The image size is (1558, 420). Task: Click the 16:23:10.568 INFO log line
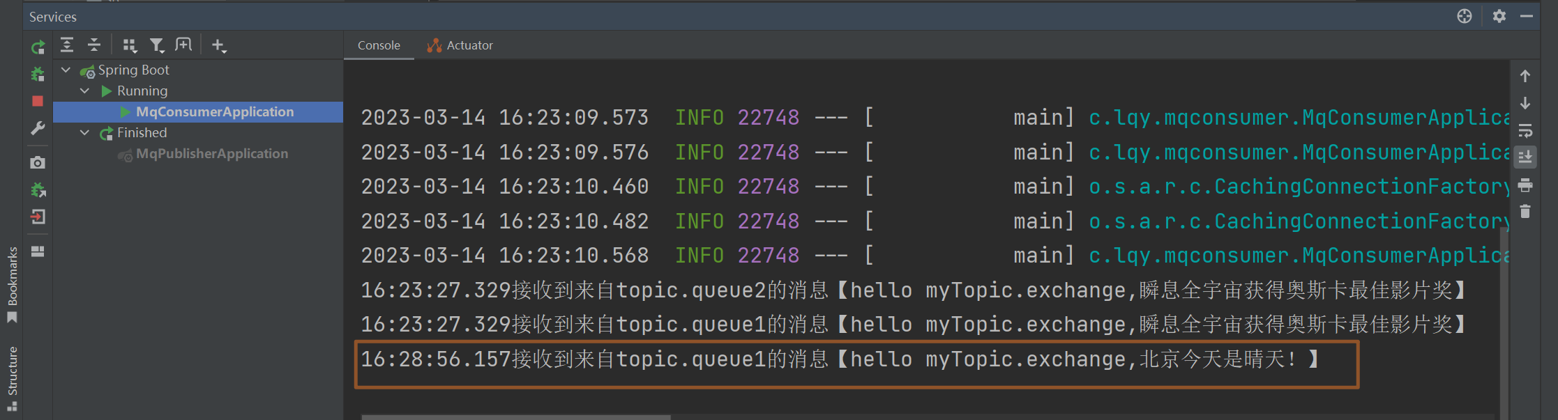pos(935,256)
